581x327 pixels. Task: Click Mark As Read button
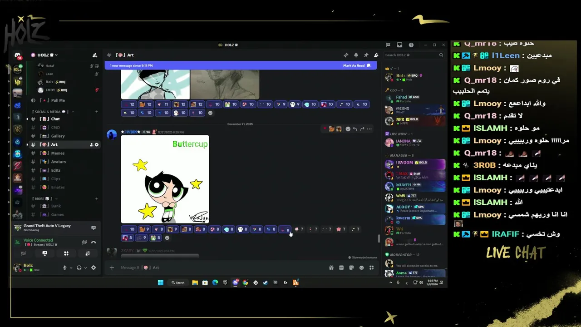(357, 65)
